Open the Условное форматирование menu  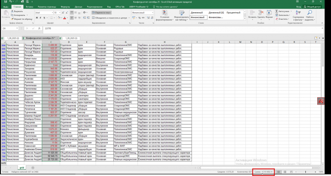pyautogui.click(x=165, y=15)
